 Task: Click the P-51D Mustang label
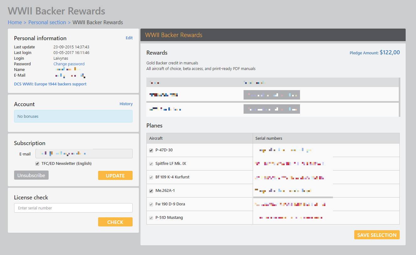[169, 218]
